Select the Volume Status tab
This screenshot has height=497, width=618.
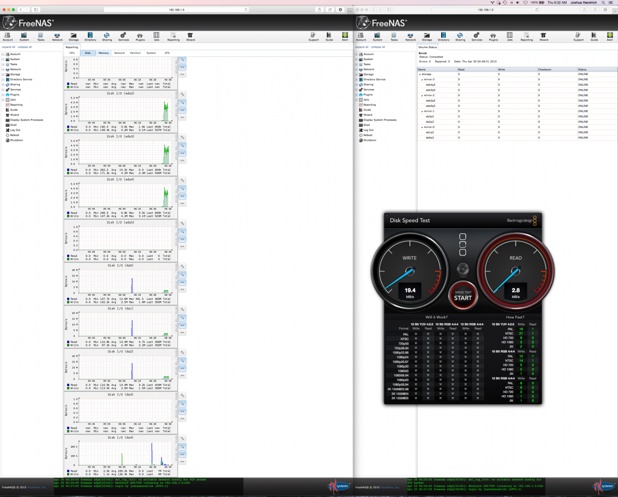pos(427,47)
